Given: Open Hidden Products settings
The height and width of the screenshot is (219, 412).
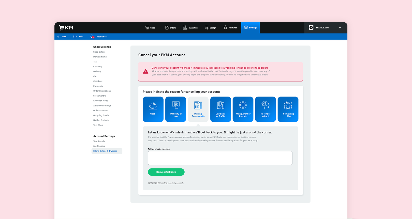Looking at the screenshot, I should (101, 120).
